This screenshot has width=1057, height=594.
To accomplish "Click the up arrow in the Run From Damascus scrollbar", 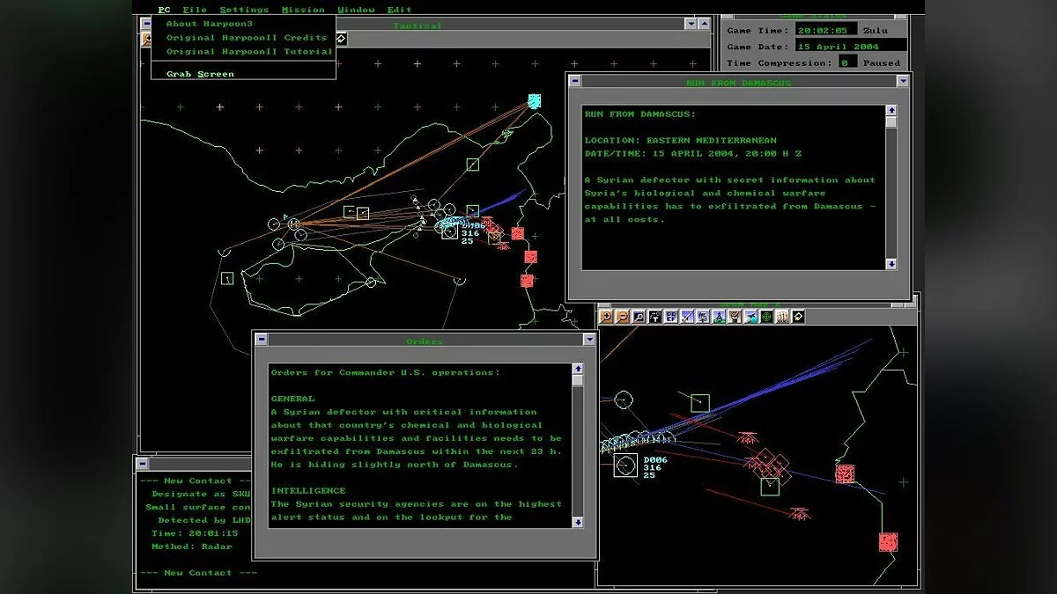I will tap(891, 111).
